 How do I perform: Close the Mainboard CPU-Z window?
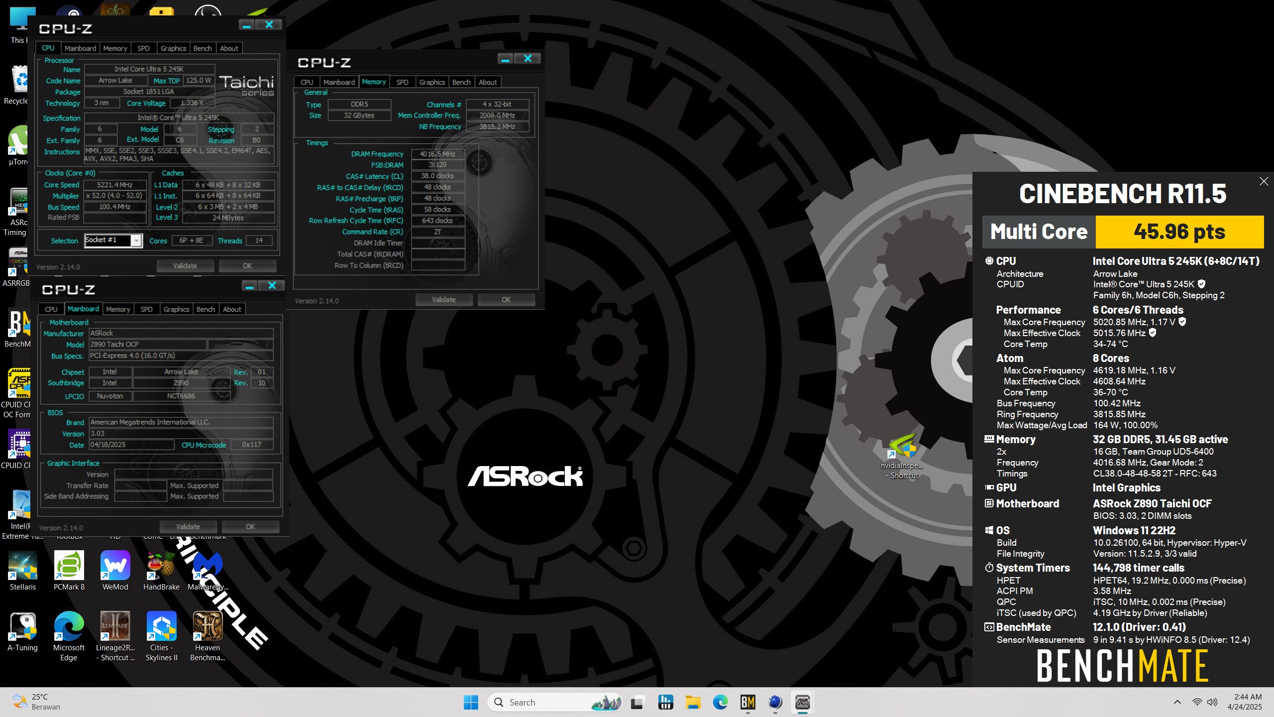tap(272, 285)
